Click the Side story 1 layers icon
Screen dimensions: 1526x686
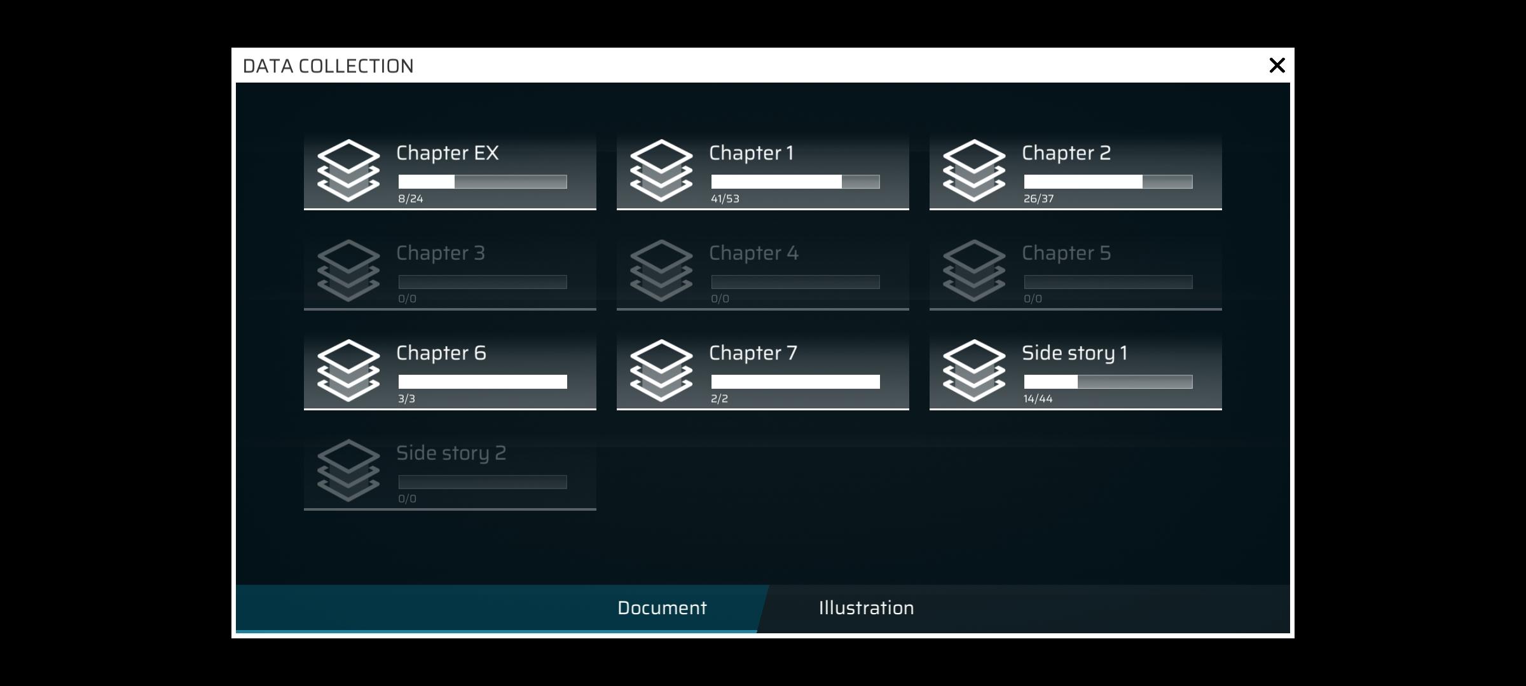tap(974, 370)
